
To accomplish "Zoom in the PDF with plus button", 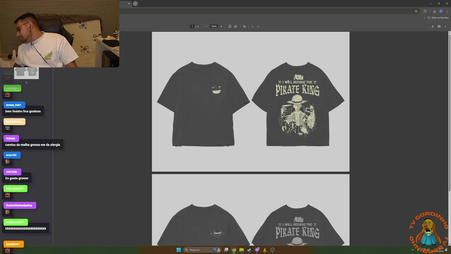I will [221, 26].
